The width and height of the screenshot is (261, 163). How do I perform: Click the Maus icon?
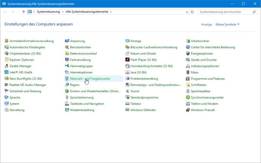[x=188, y=72]
